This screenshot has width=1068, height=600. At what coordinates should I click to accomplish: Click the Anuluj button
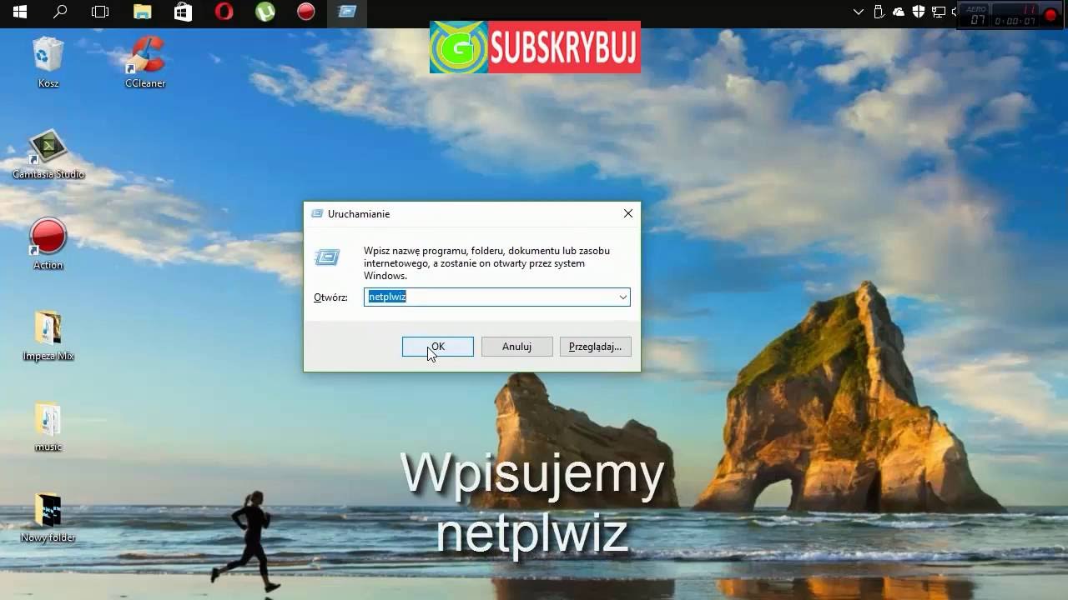pyautogui.click(x=516, y=347)
